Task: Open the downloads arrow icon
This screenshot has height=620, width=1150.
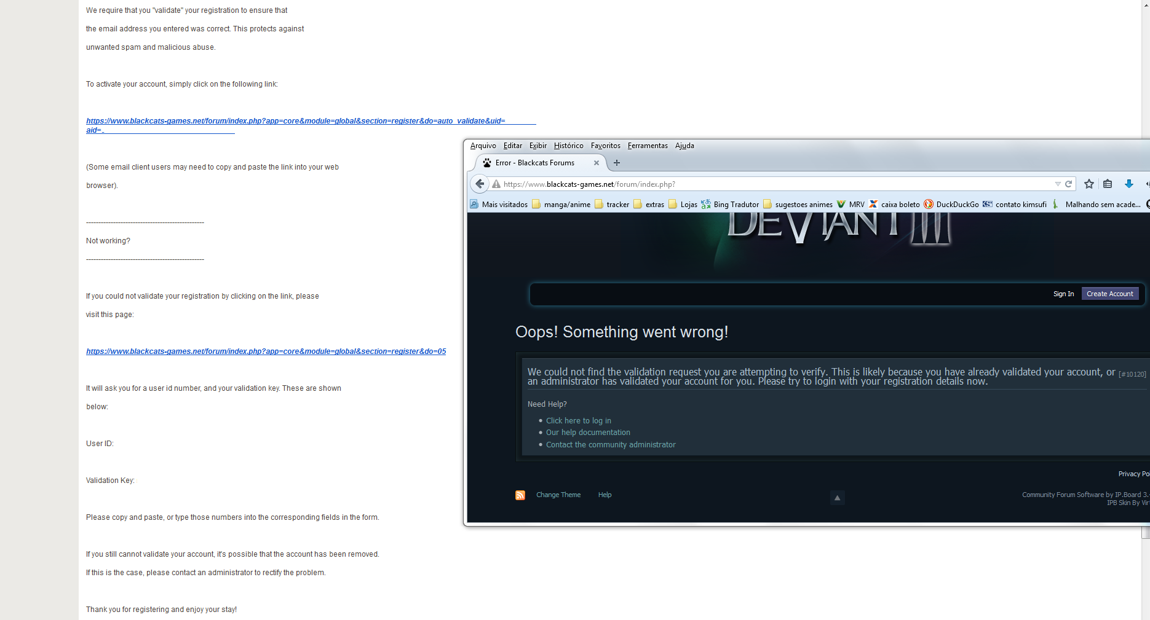Action: [x=1129, y=184]
